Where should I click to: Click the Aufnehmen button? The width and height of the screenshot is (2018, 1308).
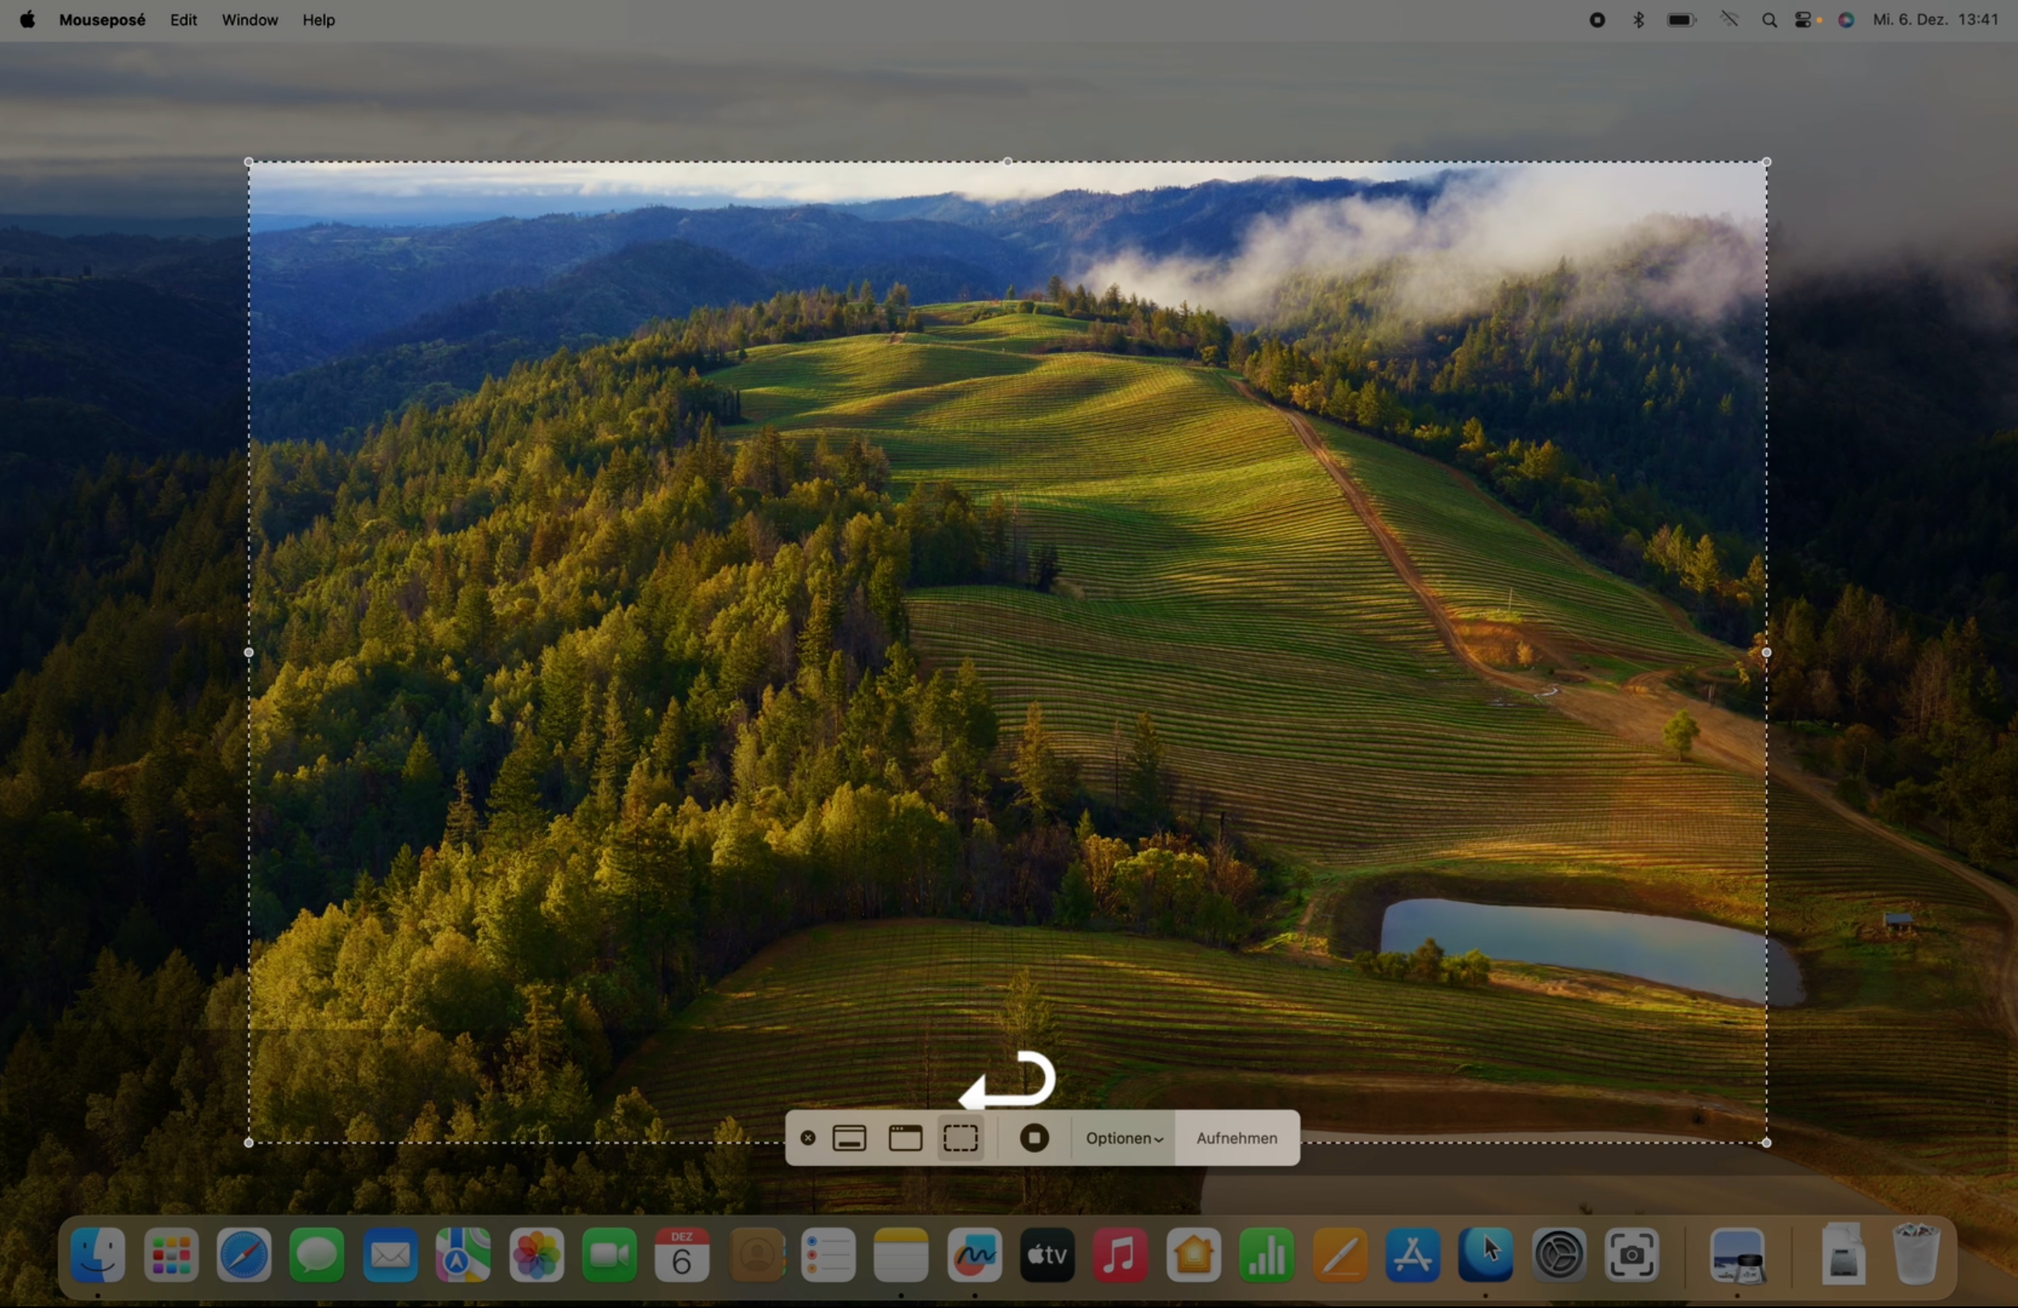click(1236, 1138)
